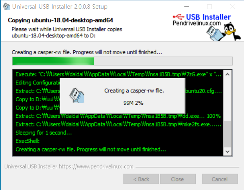Screen dimensions: 244x190
Task: Click the Back button
Action: 141,179
